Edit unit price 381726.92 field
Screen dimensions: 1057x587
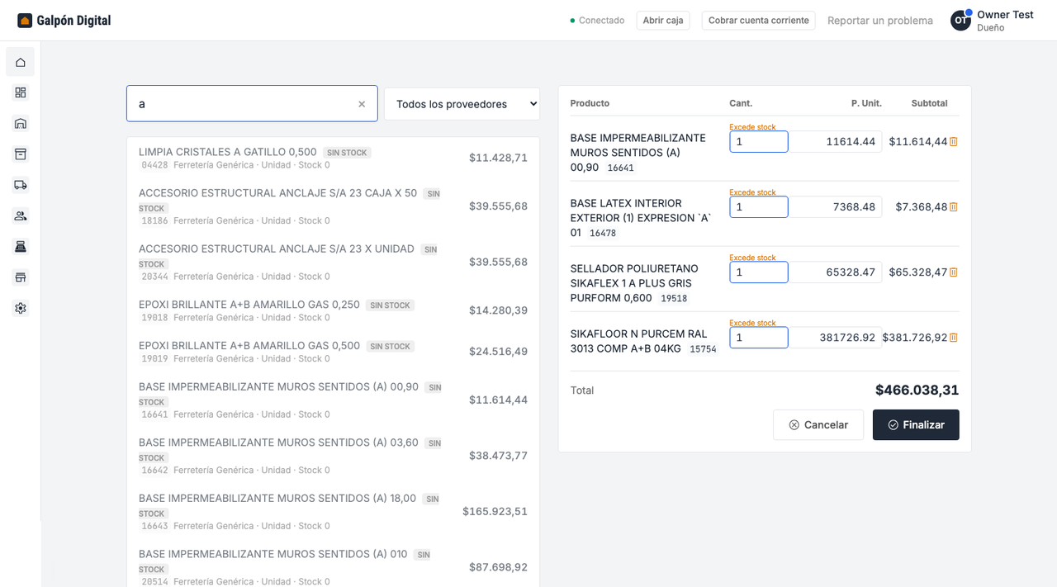pyautogui.click(x=836, y=338)
